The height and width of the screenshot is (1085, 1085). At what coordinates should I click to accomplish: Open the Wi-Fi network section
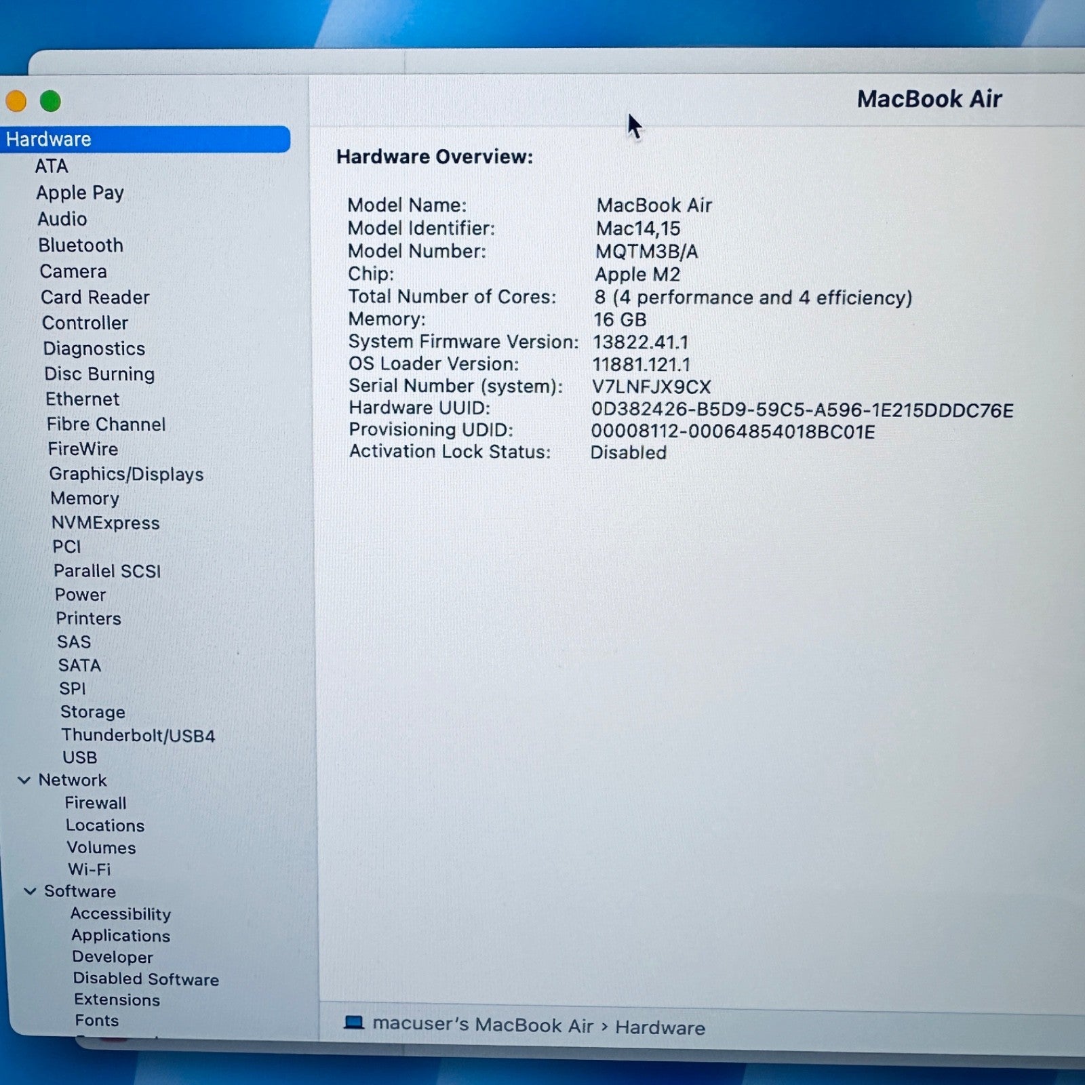tap(89, 869)
